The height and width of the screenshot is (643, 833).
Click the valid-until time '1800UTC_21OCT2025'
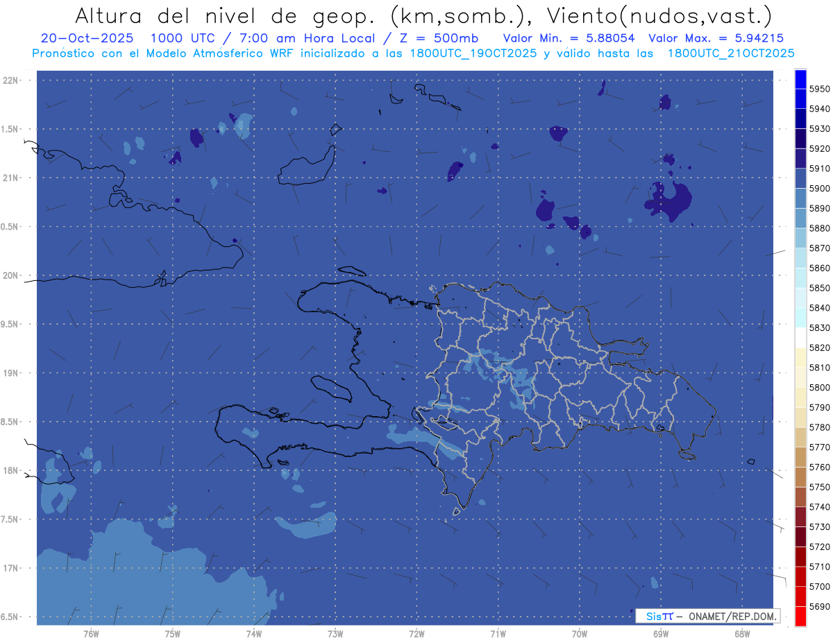731,53
